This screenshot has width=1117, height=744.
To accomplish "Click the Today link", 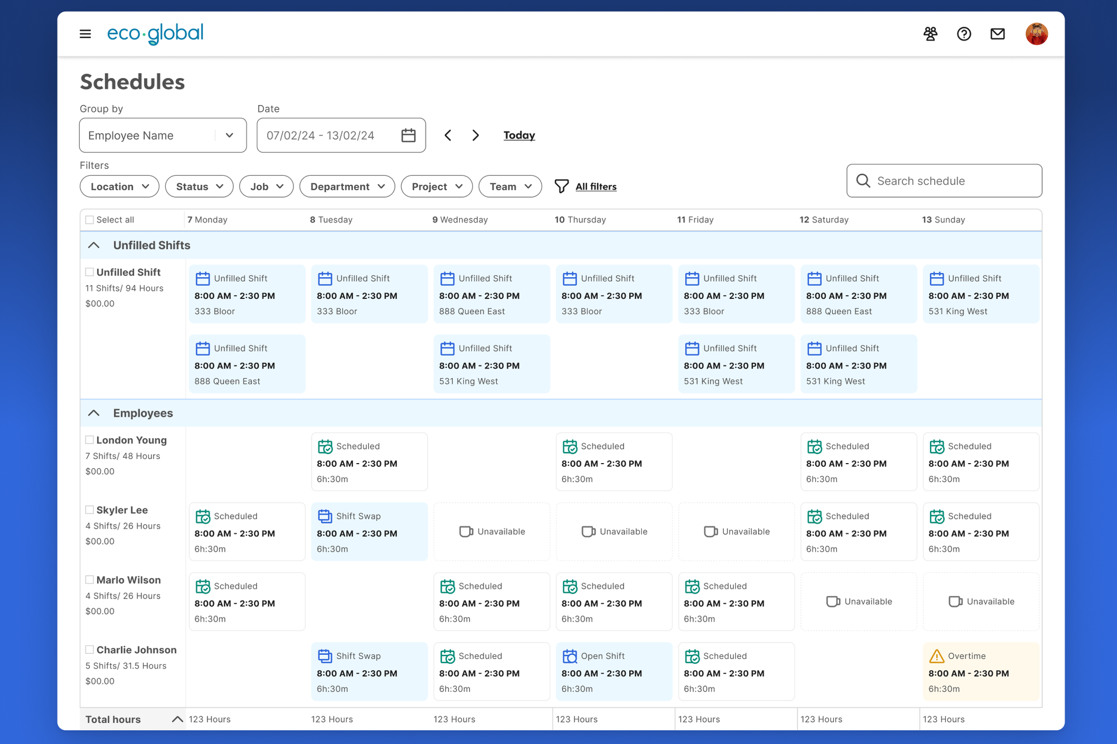I will click(x=519, y=135).
